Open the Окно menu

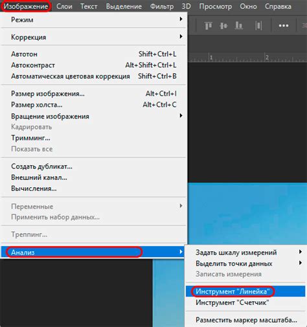(248, 6)
